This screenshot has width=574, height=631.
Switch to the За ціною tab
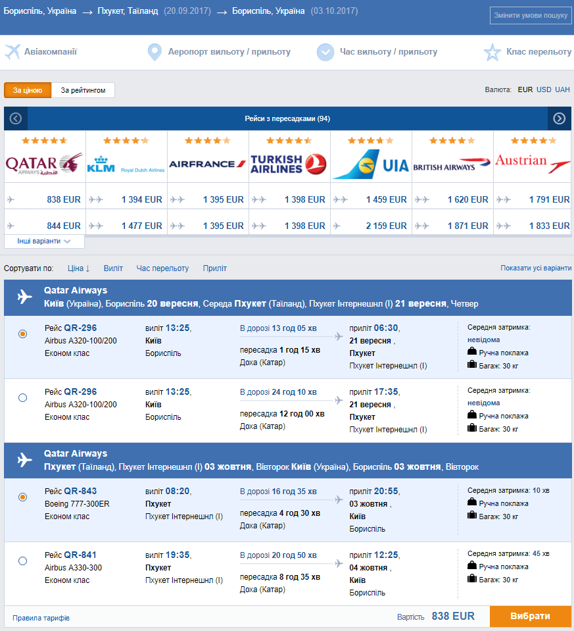pos(28,90)
